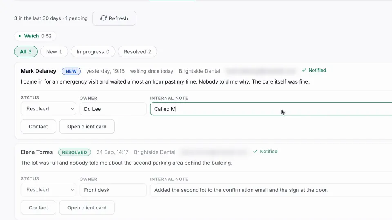Open client card for Mark Delaney
The height and width of the screenshot is (220, 392).
87,126
